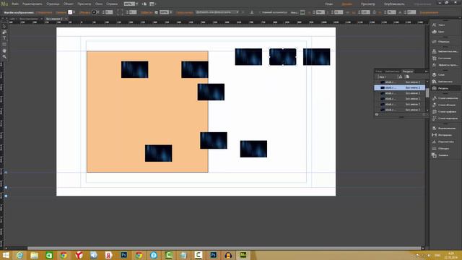This screenshot has height=260, width=462.
Task: Click the X position input field
Action: [x=321, y=12]
